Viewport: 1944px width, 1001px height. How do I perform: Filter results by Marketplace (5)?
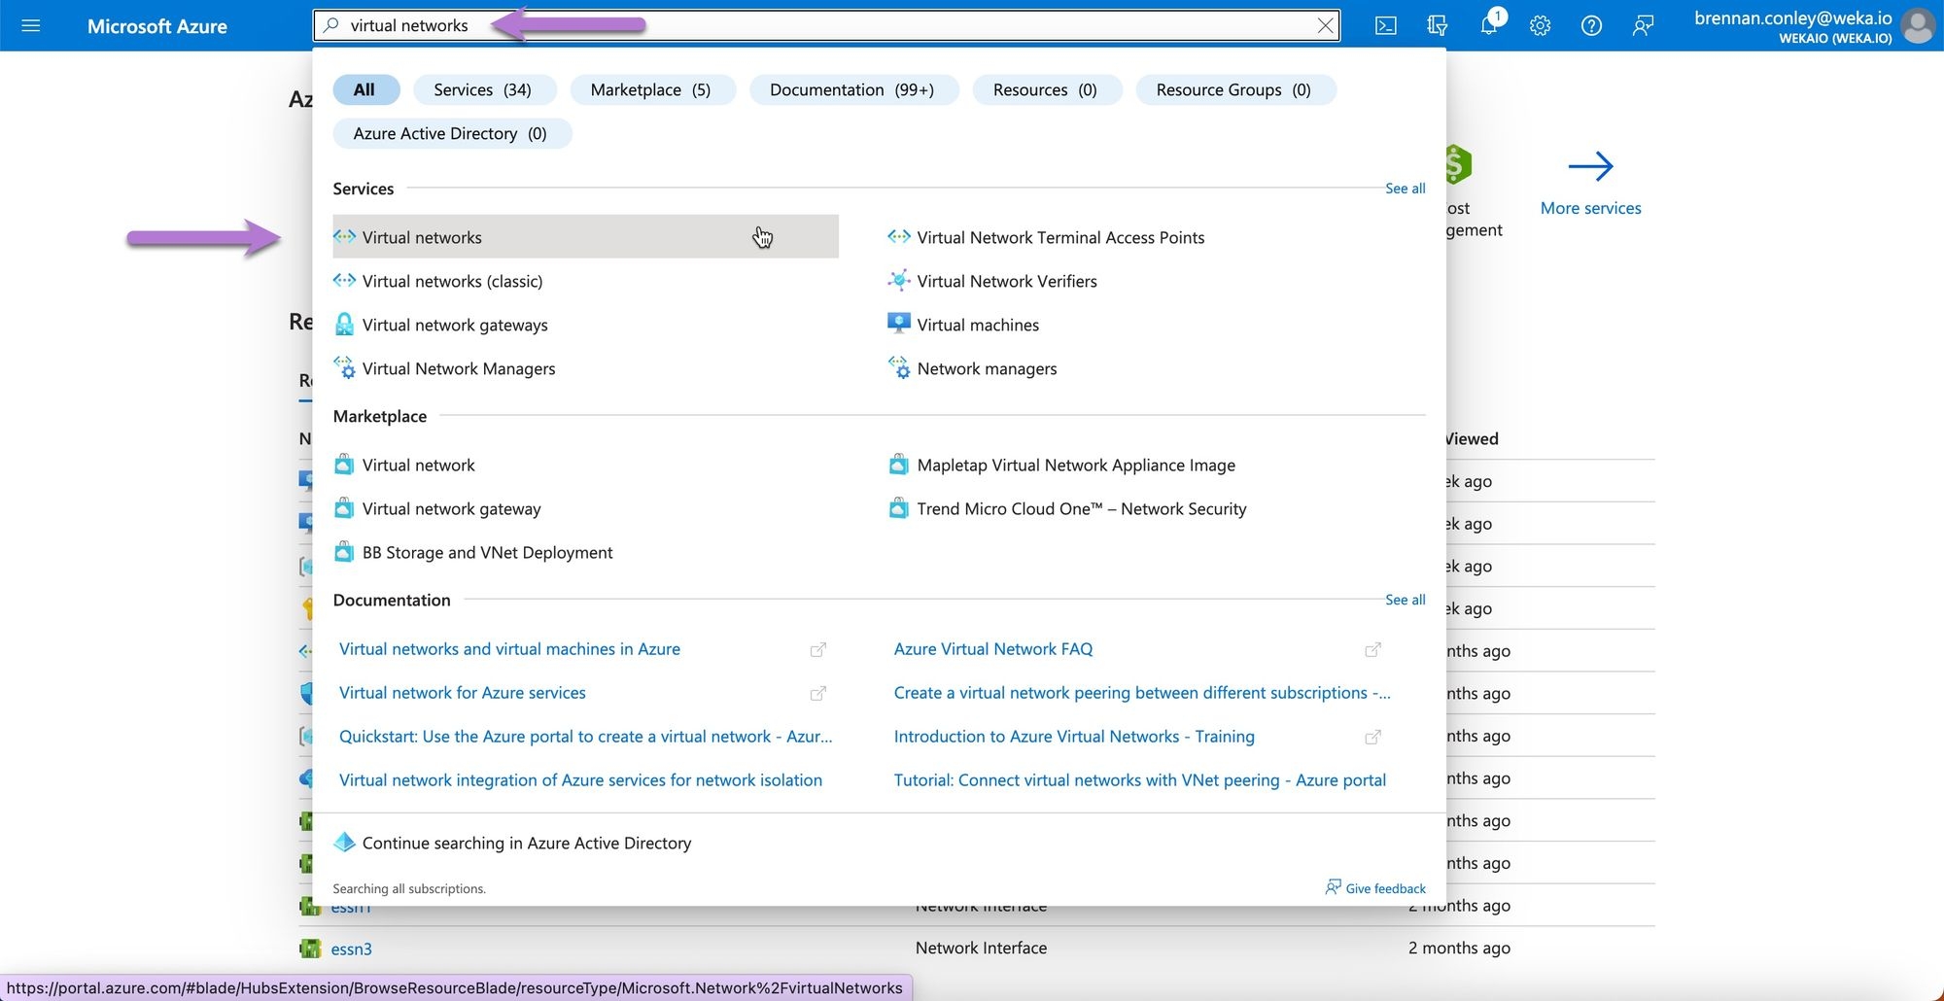pos(650,89)
